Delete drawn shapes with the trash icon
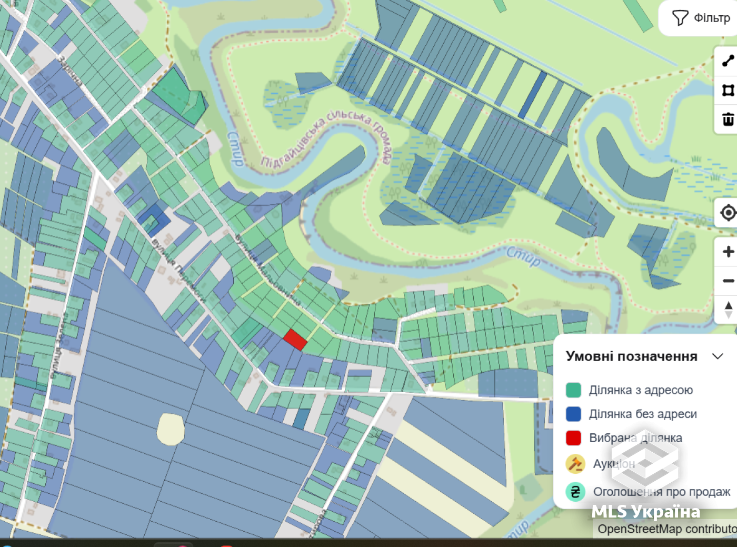This screenshot has height=547, width=737. click(x=728, y=120)
